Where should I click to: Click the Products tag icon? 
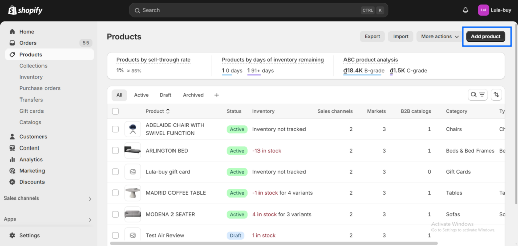tap(12, 55)
